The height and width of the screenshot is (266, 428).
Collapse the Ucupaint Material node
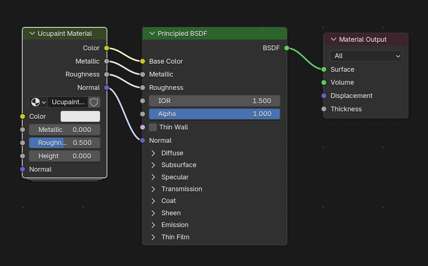click(32, 33)
